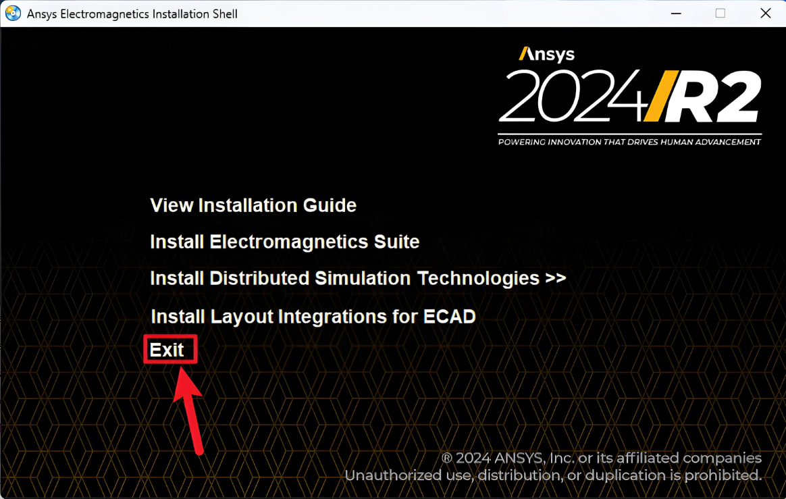Close the Ansys Installation Shell window
The image size is (786, 499).
(x=766, y=14)
